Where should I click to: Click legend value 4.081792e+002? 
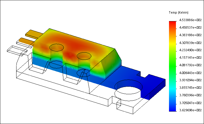tap(190, 65)
